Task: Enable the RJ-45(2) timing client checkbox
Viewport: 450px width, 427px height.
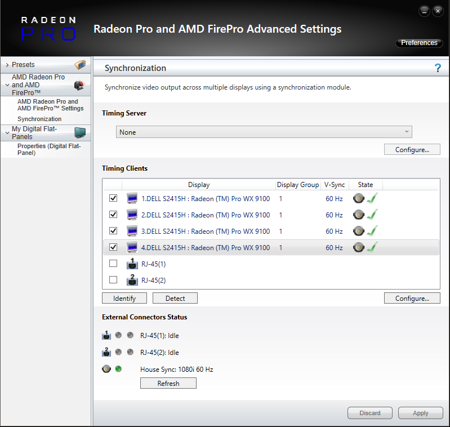Action: 113,280
